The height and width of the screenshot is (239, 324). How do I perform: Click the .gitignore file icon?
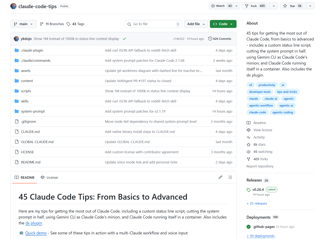pos(17,122)
